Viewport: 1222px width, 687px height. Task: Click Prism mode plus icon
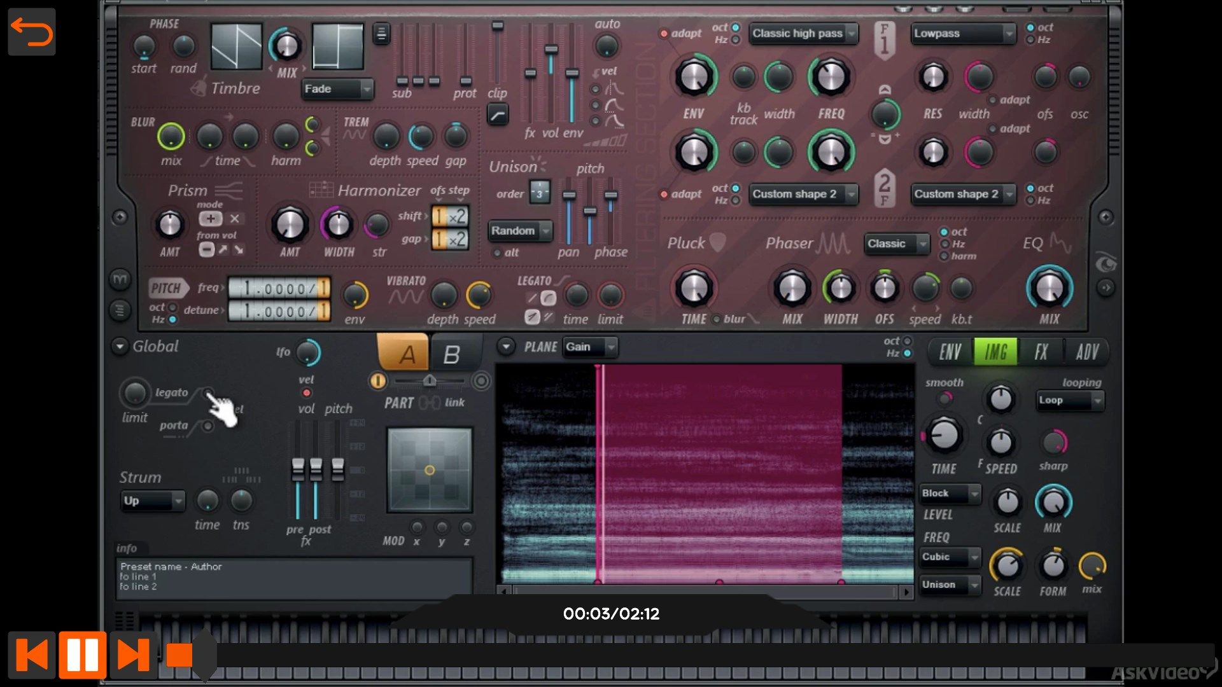point(210,219)
